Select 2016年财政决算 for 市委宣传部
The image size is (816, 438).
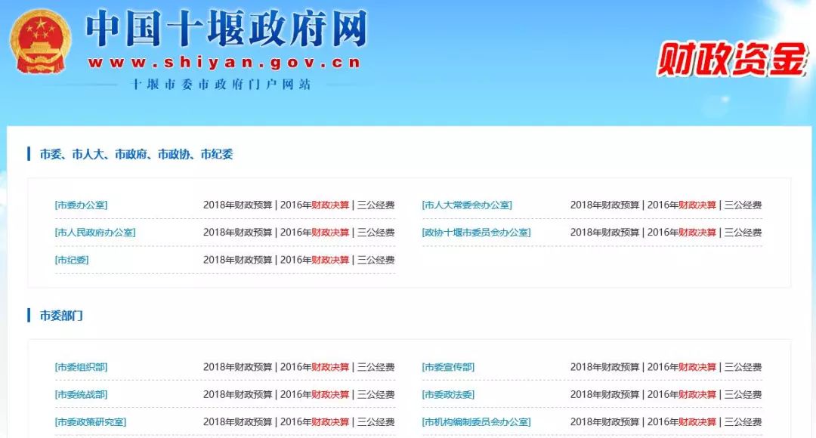click(682, 367)
